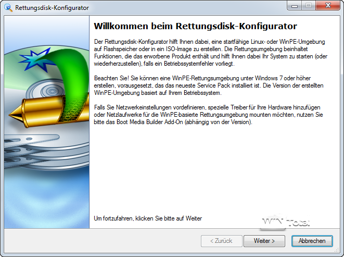Click the Rettungsdisk-Konfigurator title bar icon

pos(8,8)
